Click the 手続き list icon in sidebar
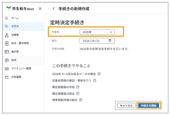The height and width of the screenshot is (115, 170). tap(6, 26)
